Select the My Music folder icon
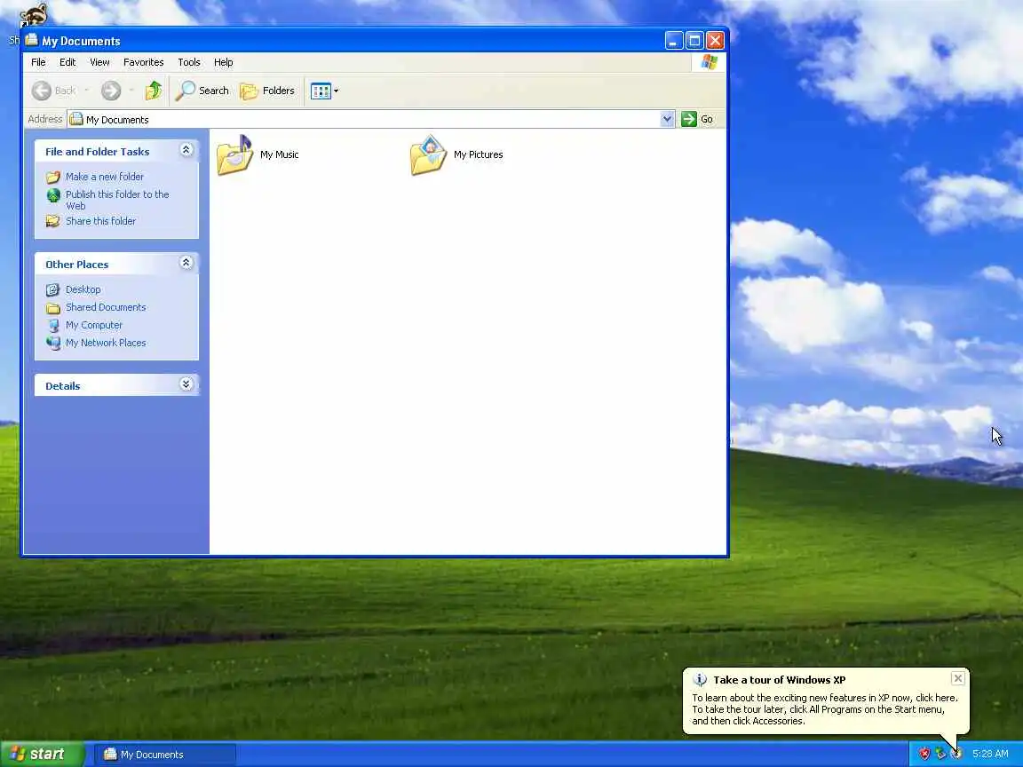 click(x=234, y=154)
